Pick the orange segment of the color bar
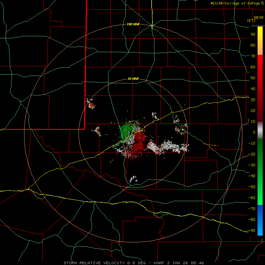This screenshot has height=265, width=265. [260, 49]
